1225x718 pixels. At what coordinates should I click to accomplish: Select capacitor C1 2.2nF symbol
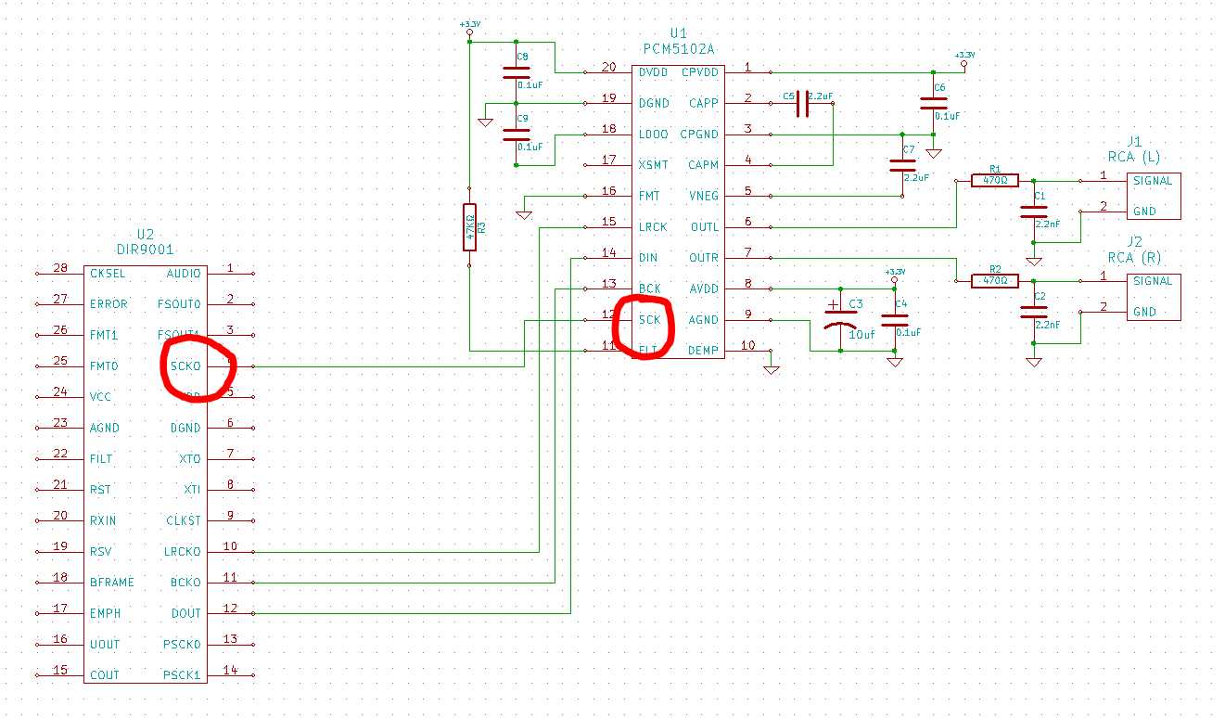1034,212
